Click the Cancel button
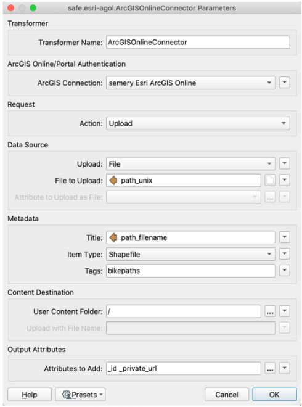This screenshot has width=302, height=407. click(x=227, y=395)
